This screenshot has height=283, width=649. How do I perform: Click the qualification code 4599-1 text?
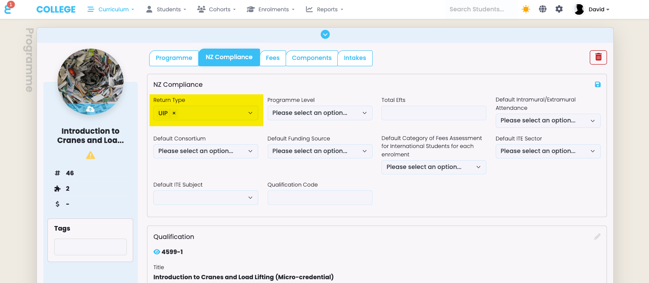[172, 252]
